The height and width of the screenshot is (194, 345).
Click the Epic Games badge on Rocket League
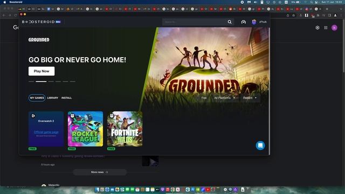click(x=72, y=115)
